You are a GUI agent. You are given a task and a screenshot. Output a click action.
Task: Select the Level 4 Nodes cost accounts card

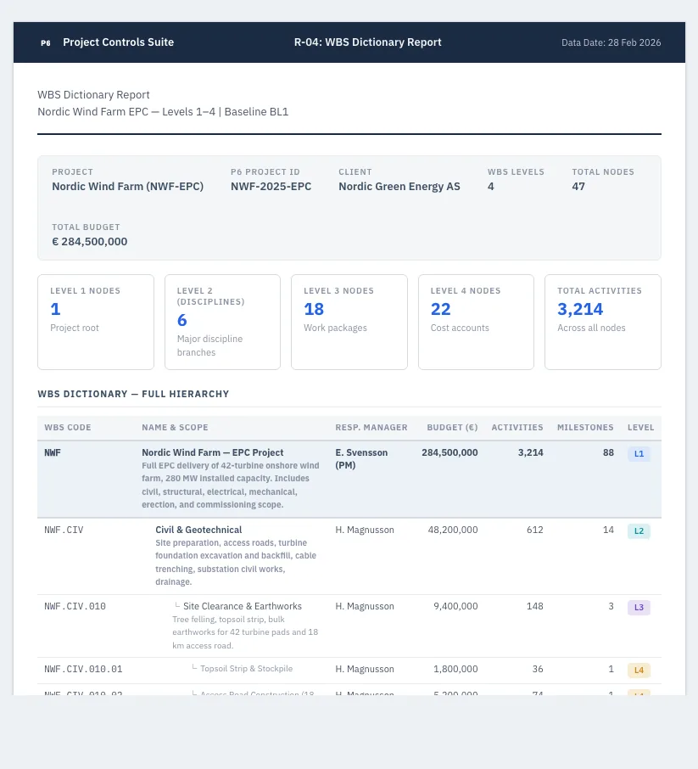tap(476, 322)
